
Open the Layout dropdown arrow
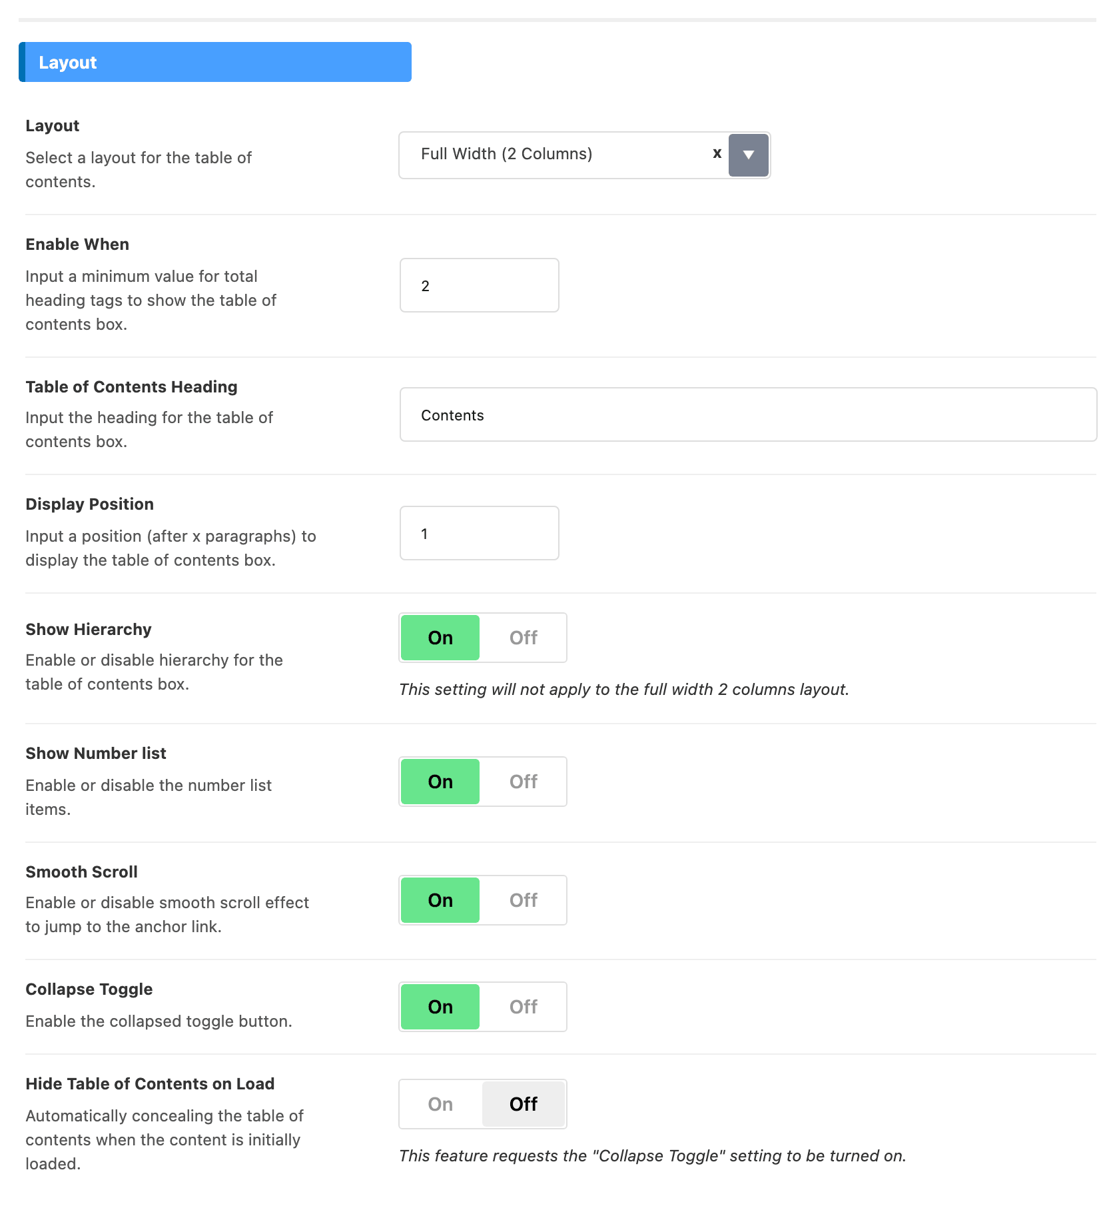tap(749, 155)
